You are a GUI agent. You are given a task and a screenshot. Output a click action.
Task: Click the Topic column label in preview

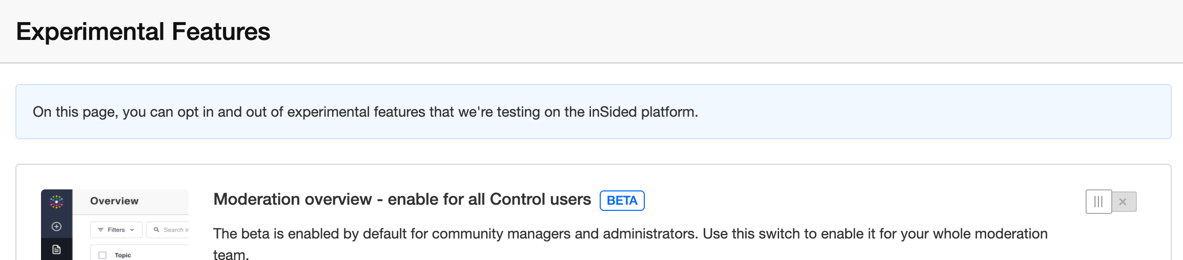tap(123, 255)
